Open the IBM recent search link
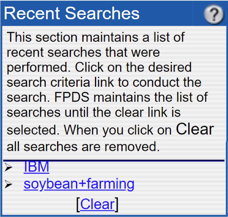Screen dimensions: 228x217 (36, 167)
